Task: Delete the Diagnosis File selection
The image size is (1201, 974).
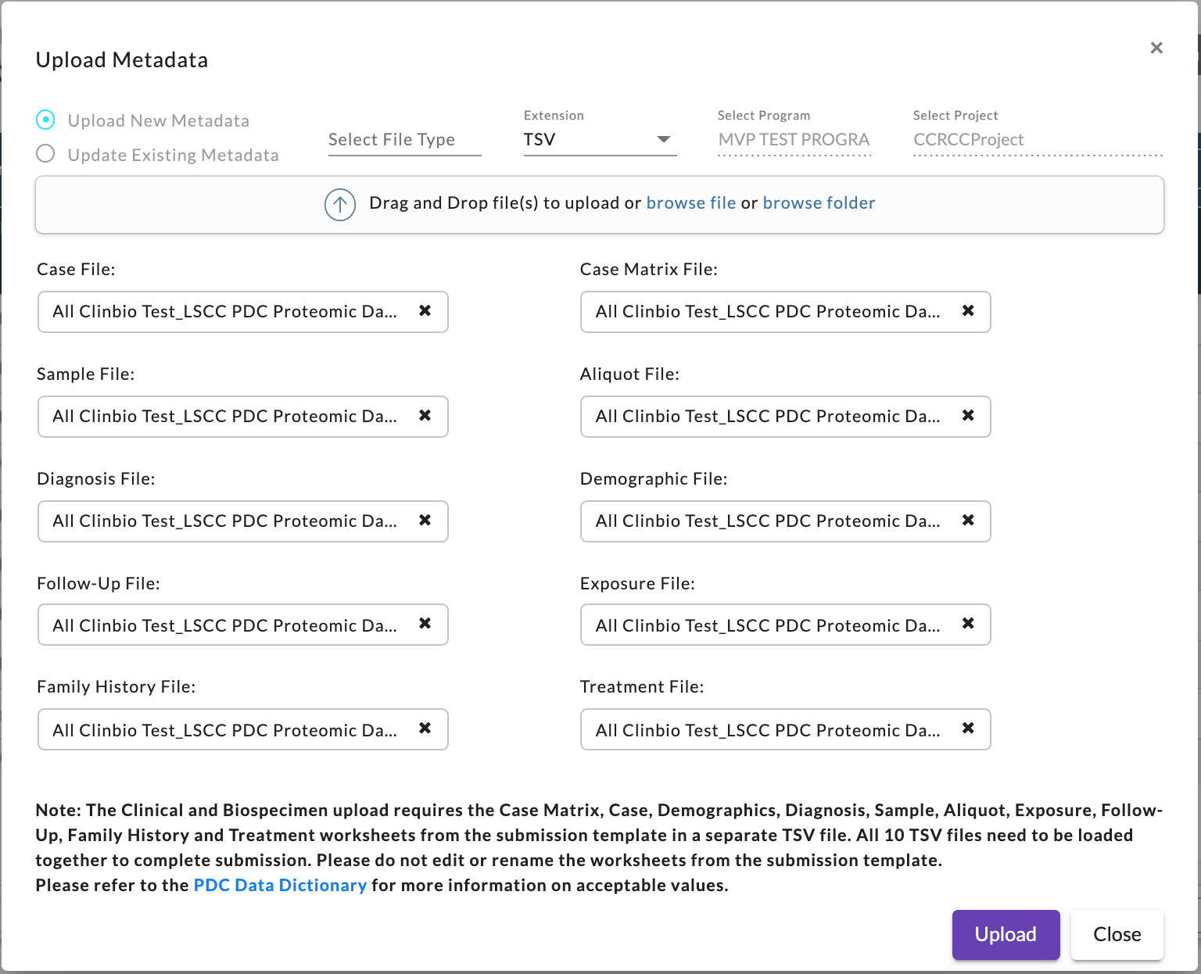Action: point(425,521)
